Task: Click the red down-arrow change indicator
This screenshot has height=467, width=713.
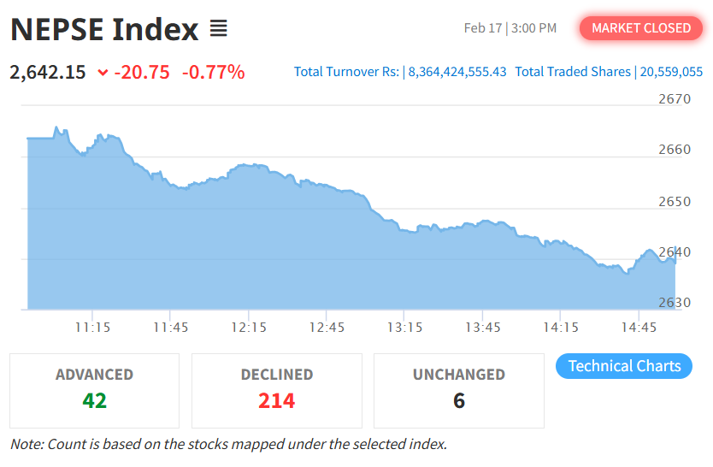Action: [x=103, y=73]
